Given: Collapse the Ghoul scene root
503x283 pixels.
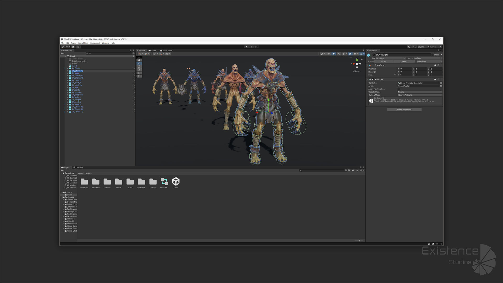Looking at the screenshot, I should point(65,56).
